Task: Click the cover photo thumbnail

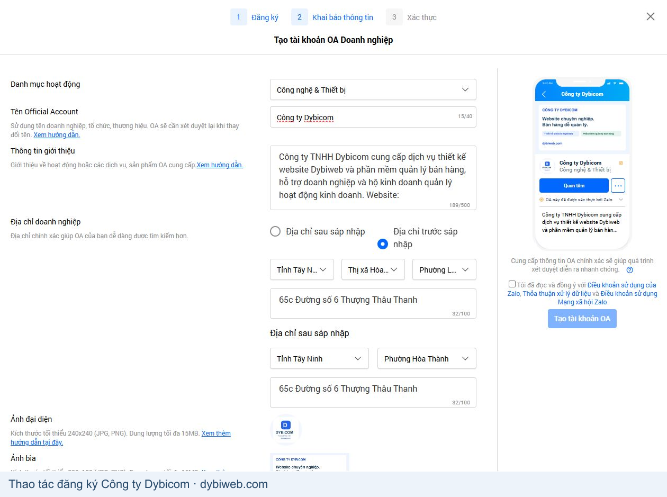Action: click(310, 462)
